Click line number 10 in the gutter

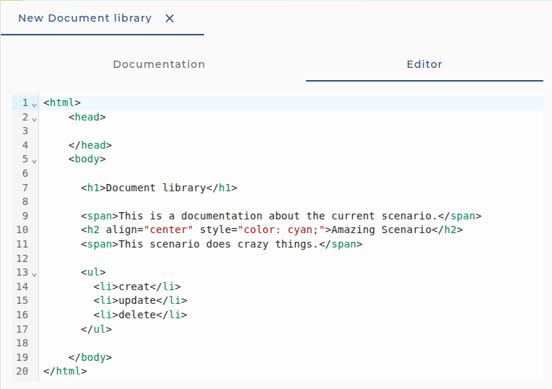click(x=22, y=230)
